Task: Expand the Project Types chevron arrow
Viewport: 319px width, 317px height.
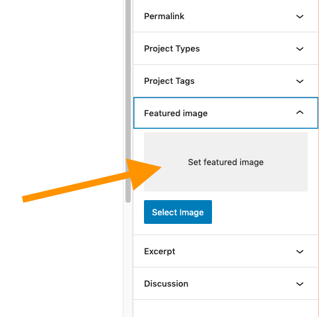Action: (300, 49)
